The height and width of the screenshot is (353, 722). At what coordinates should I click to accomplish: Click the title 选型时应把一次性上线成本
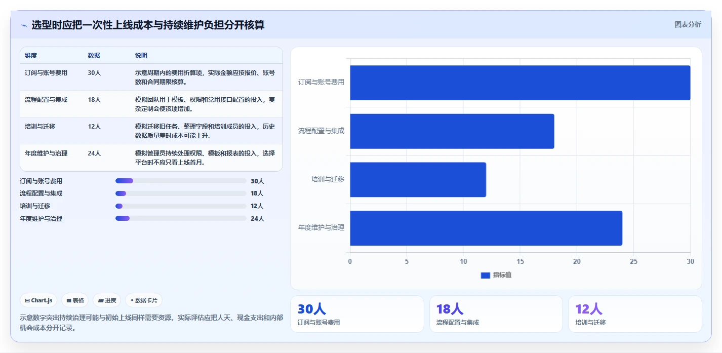click(x=148, y=25)
